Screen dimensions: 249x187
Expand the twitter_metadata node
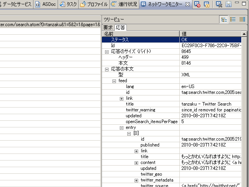click(x=136, y=180)
